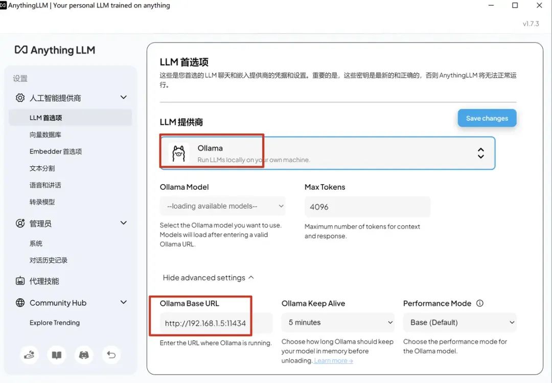
Task: Click the Max Tokens field showing 4096
Action: (367, 207)
